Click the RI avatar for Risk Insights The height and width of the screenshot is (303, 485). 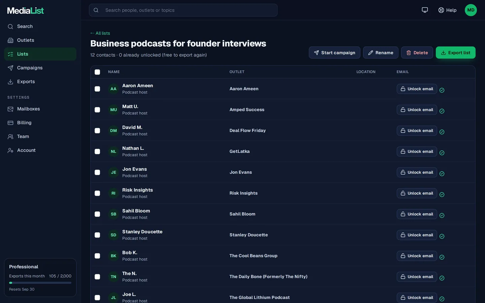(x=114, y=193)
